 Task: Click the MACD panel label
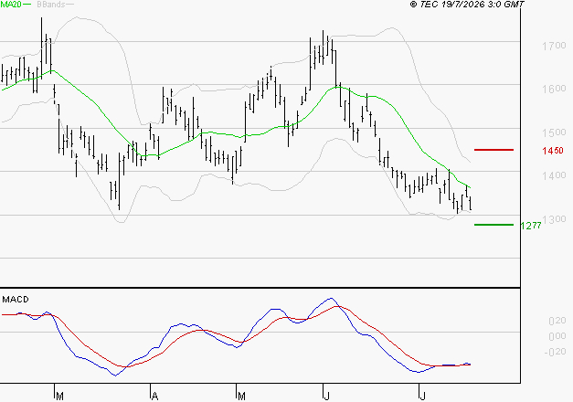tap(16, 300)
